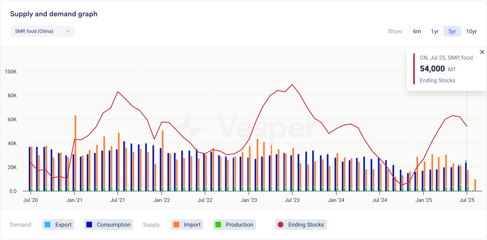Open the SMP, food (China) dropdown
487x240 pixels.
[x=42, y=31]
